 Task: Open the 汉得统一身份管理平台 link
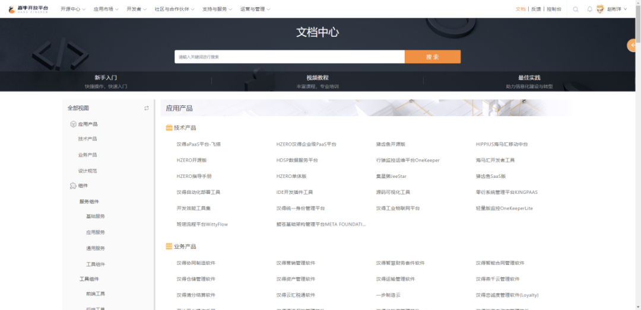click(300, 208)
